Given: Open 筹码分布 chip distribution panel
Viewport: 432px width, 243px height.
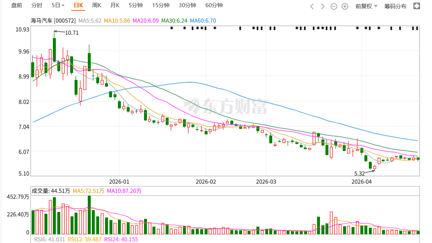Looking at the screenshot, I should click(x=395, y=6).
